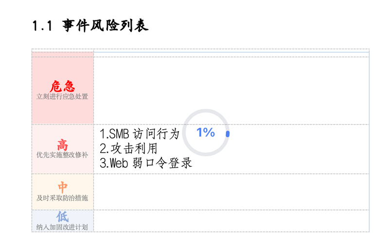Click the text 立刻进行应急处置
This screenshot has height=241, width=389.
(62, 97)
